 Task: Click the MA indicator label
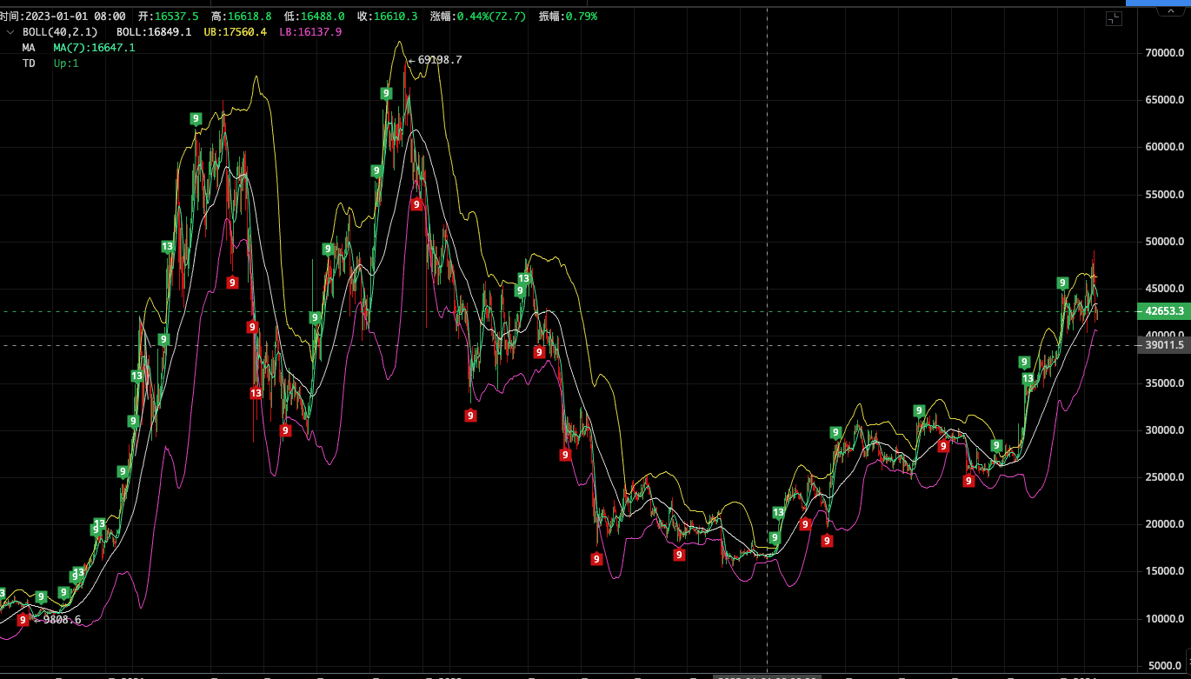tap(29, 48)
